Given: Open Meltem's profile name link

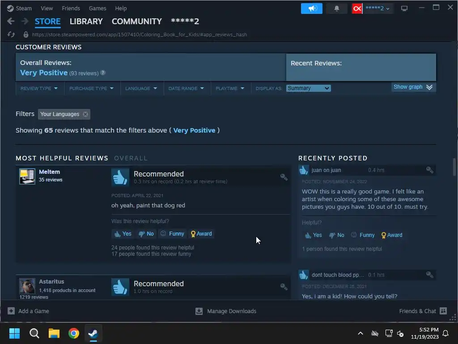Looking at the screenshot, I should [x=49, y=172].
